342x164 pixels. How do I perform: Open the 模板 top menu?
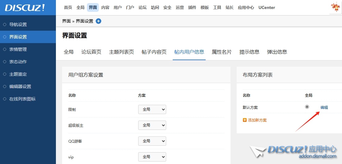coord(205,8)
